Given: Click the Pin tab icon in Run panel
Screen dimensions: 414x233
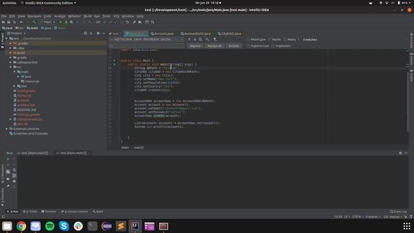Looking at the screenshot, I should pos(8,186).
